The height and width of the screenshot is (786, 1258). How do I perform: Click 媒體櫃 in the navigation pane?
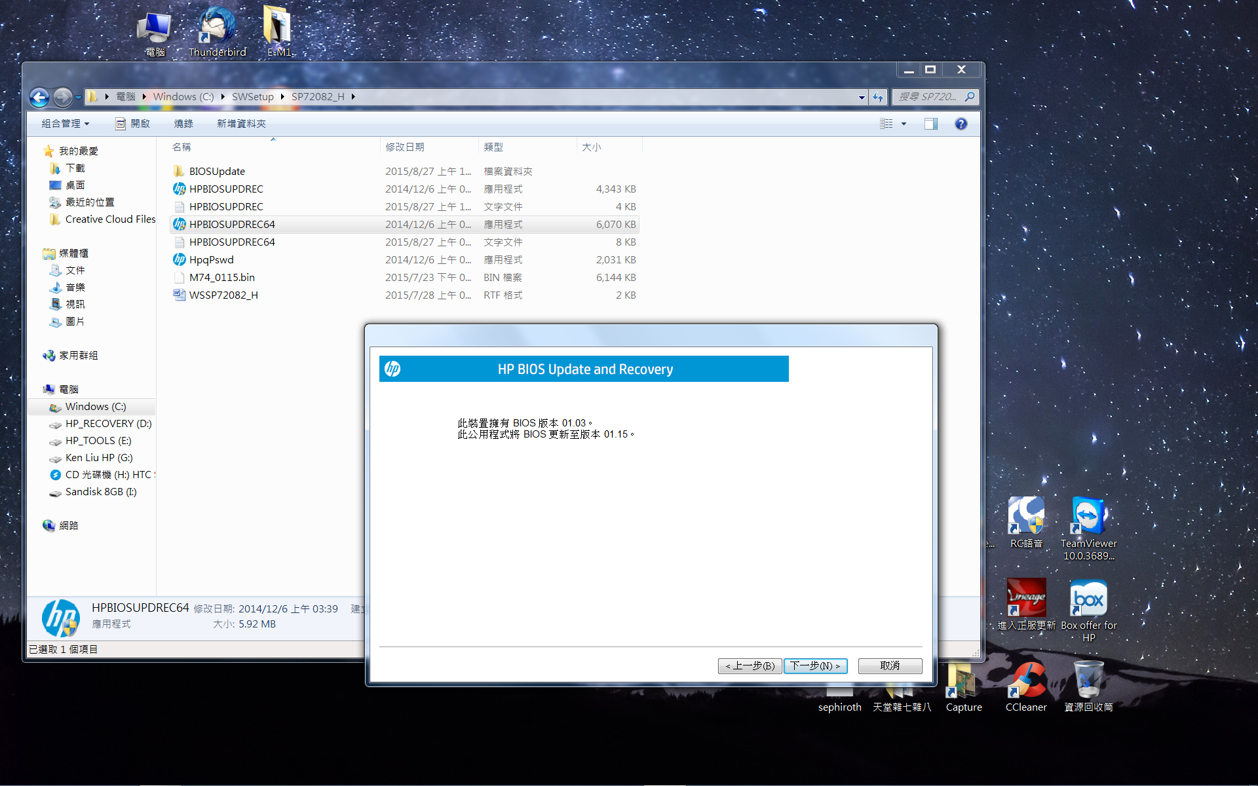pos(73,253)
